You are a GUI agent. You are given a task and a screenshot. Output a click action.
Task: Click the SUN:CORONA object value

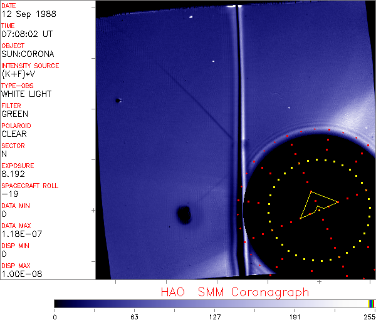click(28, 54)
